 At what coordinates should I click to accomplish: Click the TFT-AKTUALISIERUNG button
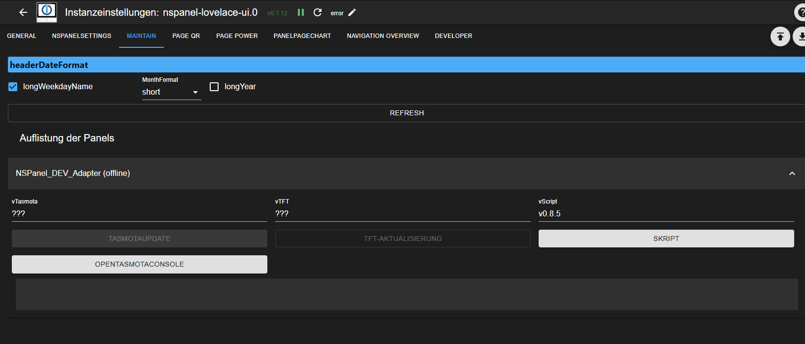point(403,239)
